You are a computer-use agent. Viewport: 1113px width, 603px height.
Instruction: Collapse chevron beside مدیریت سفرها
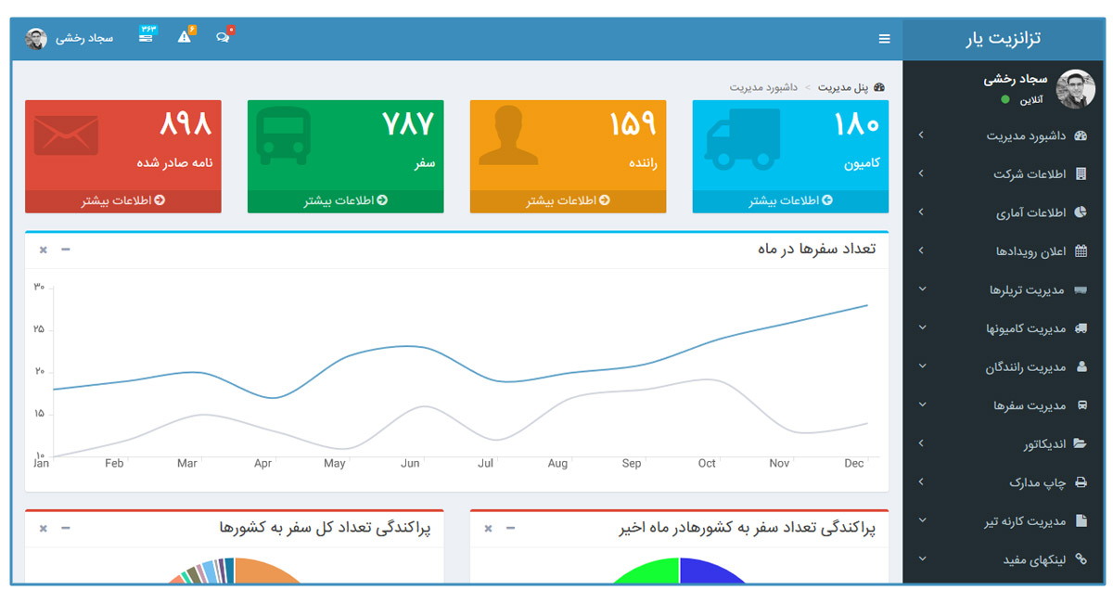[x=922, y=405]
